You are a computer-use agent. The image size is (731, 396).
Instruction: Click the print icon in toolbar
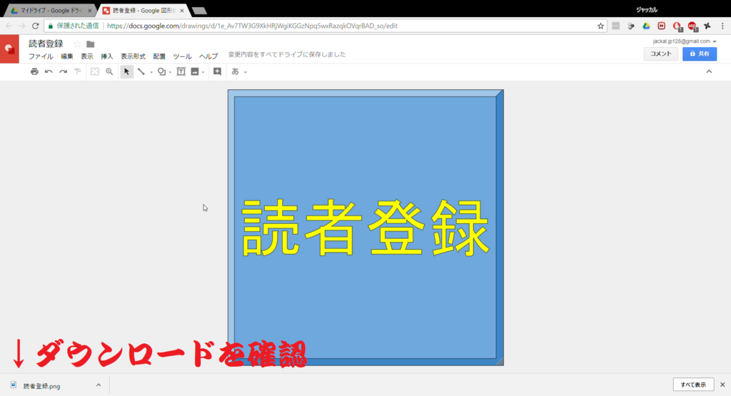coord(34,72)
